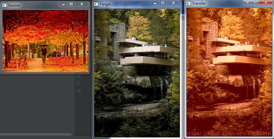Maximize the Source window
This screenshot has height=139, width=274.
pos(71,4)
